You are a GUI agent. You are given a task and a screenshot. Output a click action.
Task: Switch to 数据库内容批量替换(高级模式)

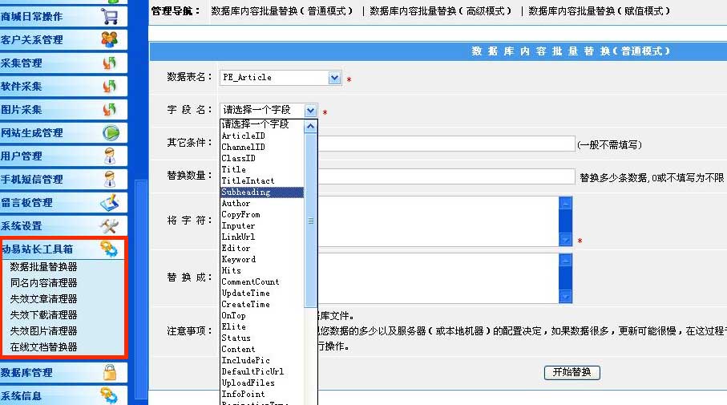tap(441, 10)
